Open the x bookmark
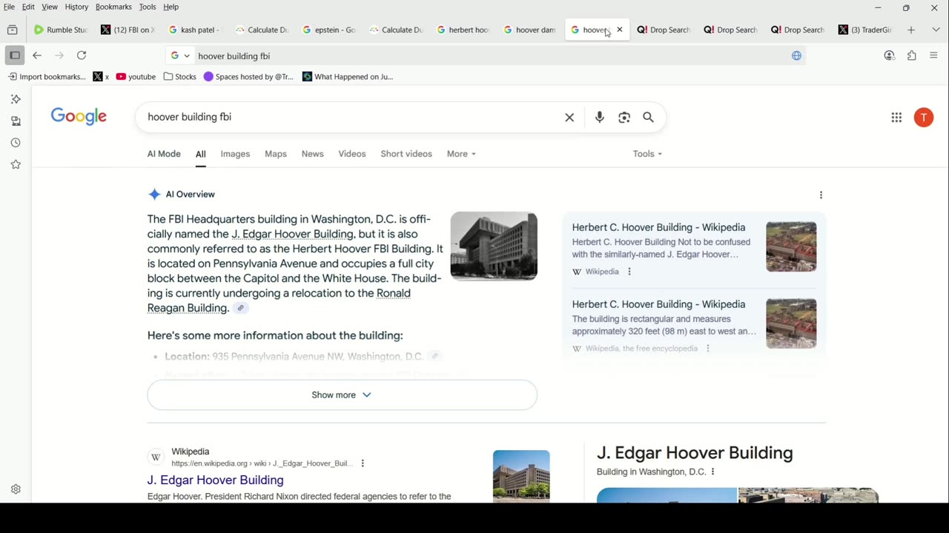This screenshot has width=949, height=533. (x=101, y=76)
